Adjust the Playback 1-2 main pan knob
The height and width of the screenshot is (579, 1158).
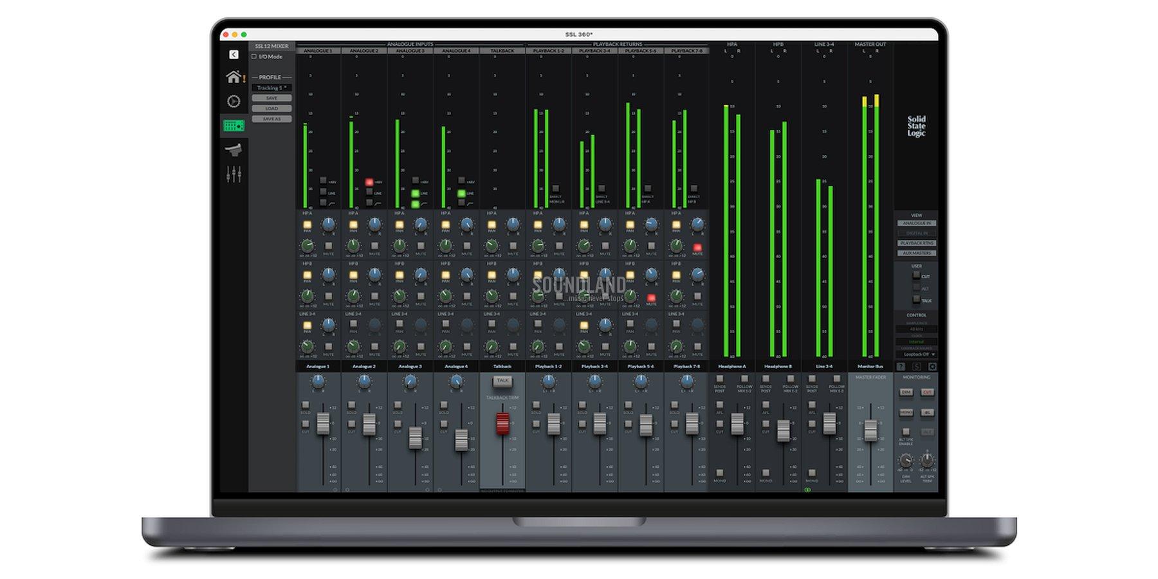(x=549, y=381)
